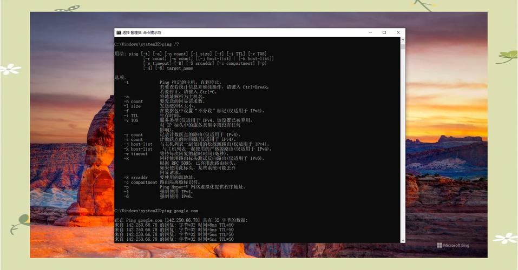The width and height of the screenshot is (518, 270).
Task: Click the vertical scrollbar thumb in Command Prompt
Action: pyautogui.click(x=402, y=46)
